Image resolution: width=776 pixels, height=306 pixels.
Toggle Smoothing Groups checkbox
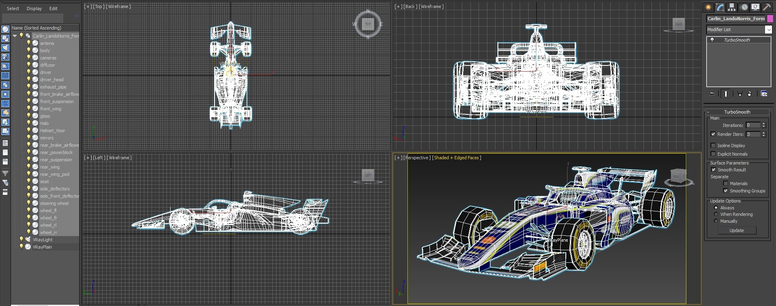(725, 191)
